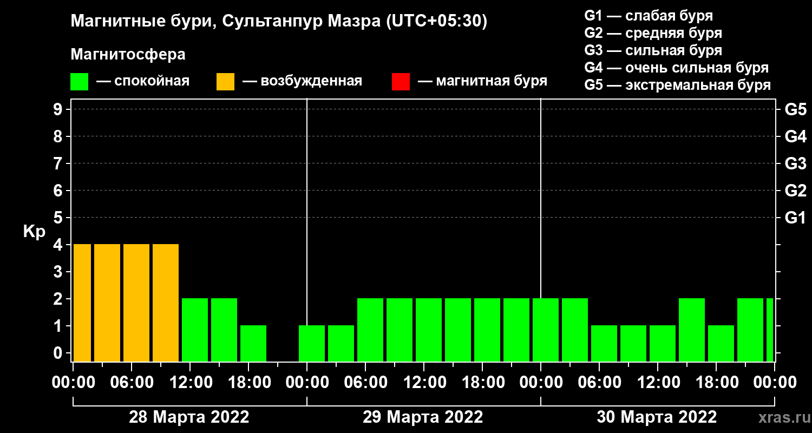Click 'G4 — очень сильная буря' legend line
The width and height of the screenshot is (812, 433).
click(677, 68)
